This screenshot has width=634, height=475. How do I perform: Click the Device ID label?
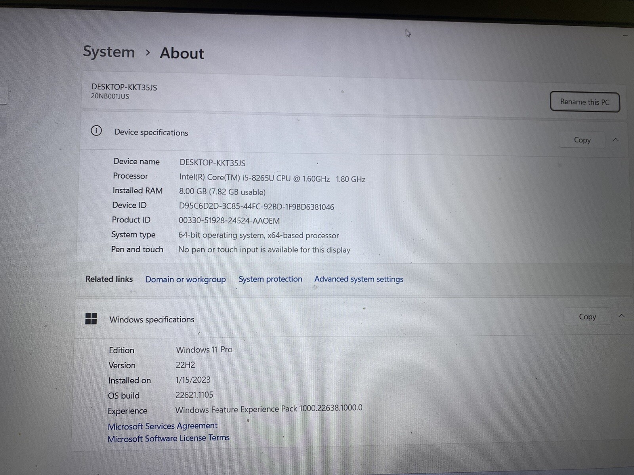click(129, 205)
